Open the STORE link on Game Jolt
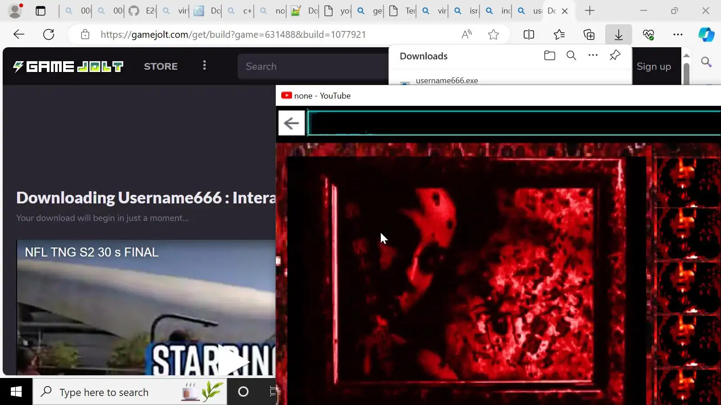721x405 pixels. 161,67
